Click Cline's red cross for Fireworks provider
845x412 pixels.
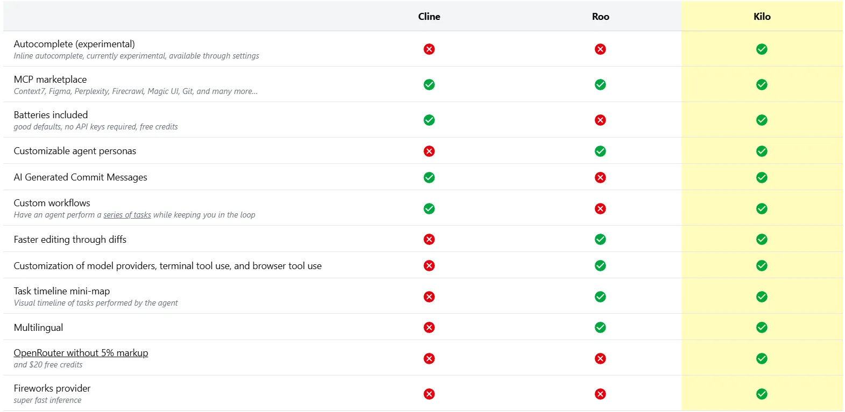click(429, 394)
